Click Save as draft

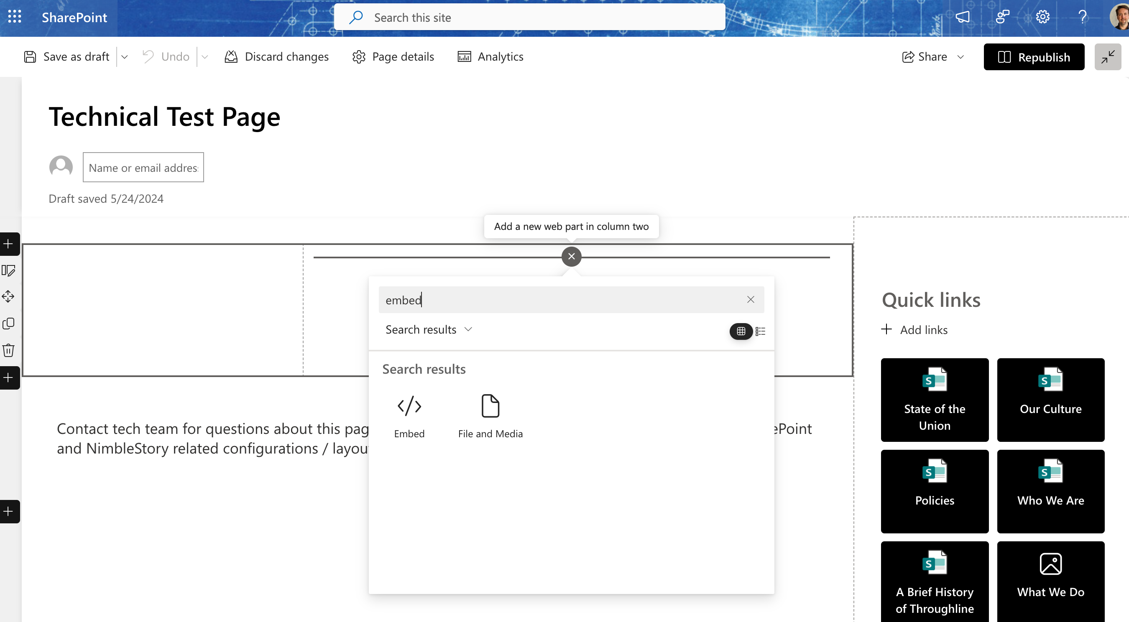(66, 56)
